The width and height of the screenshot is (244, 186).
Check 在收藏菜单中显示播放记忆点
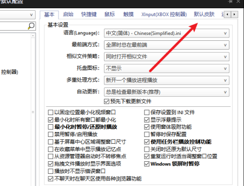click(51, 149)
